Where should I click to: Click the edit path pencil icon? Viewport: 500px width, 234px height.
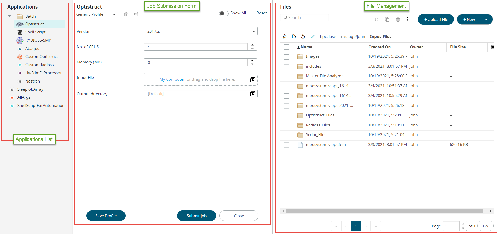pyautogui.click(x=313, y=36)
